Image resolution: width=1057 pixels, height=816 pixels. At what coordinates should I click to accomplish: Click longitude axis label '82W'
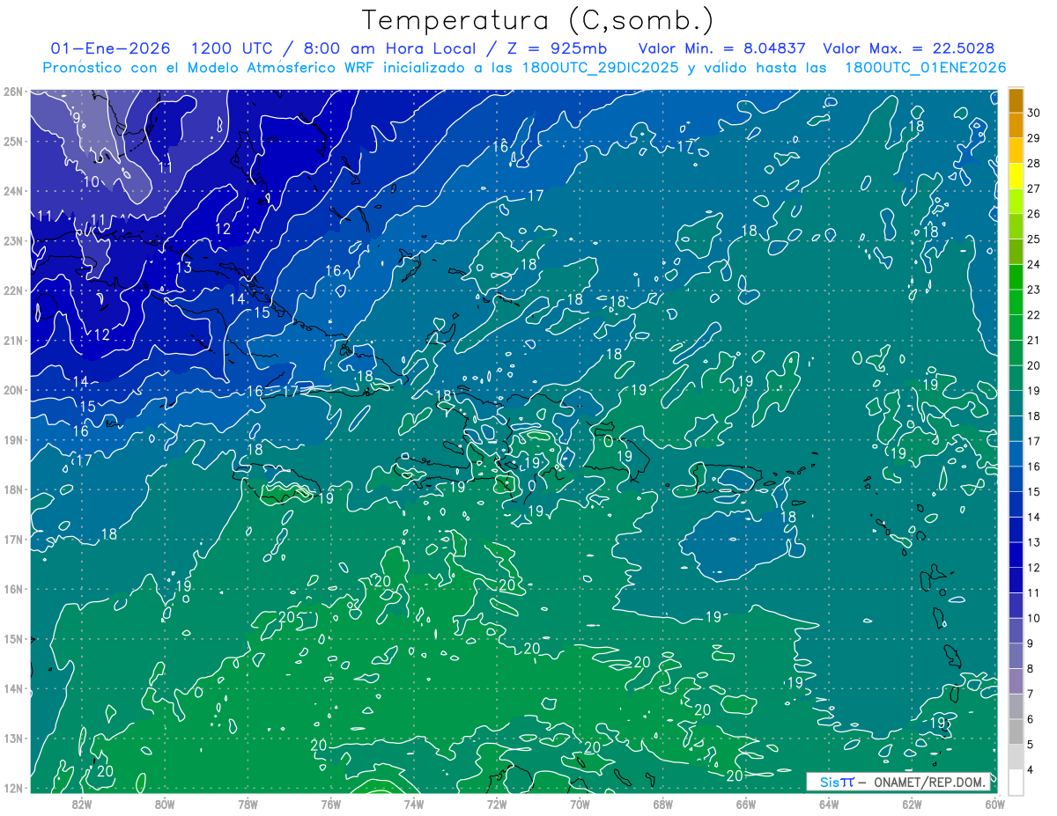coord(81,804)
